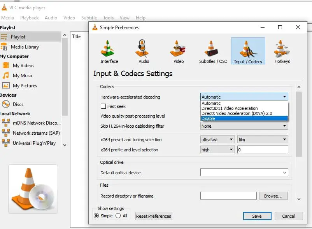Choose Disable in hardware decoding list
This screenshot has height=229, width=312.
pyautogui.click(x=244, y=119)
